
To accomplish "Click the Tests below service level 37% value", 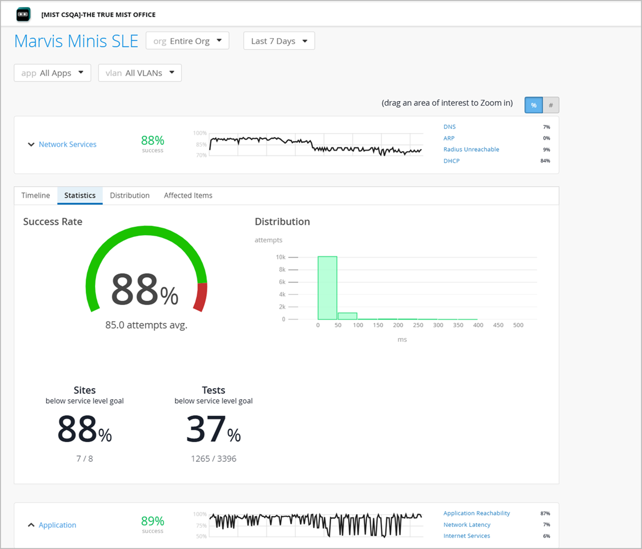I will click(x=214, y=429).
